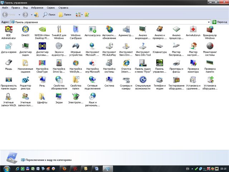Open NVIDIA nView Desktop Manager
This screenshot has width=229, height=172.
point(42,33)
